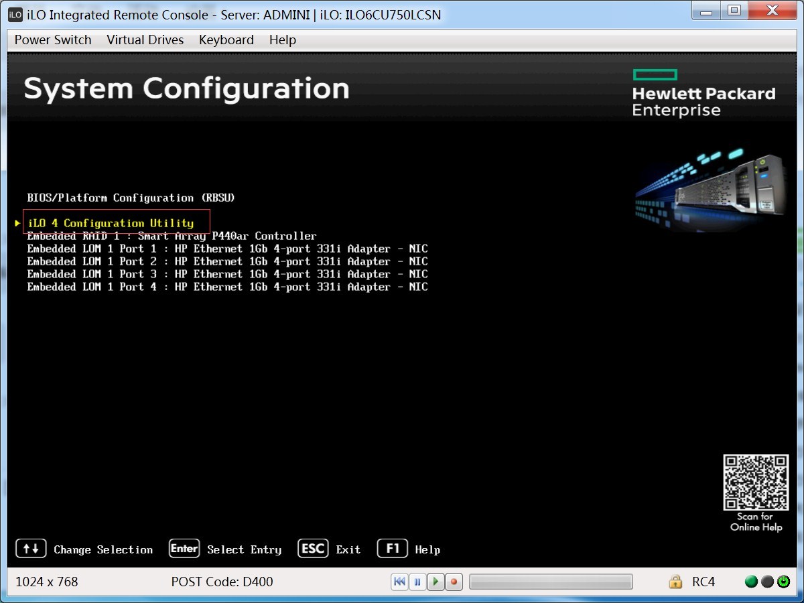Select Embedded LOM 1 Port 4 NIC entry
Image resolution: width=804 pixels, height=603 pixels.
227,287
